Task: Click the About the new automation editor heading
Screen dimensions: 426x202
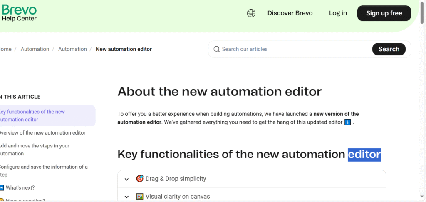Action: tap(220, 91)
